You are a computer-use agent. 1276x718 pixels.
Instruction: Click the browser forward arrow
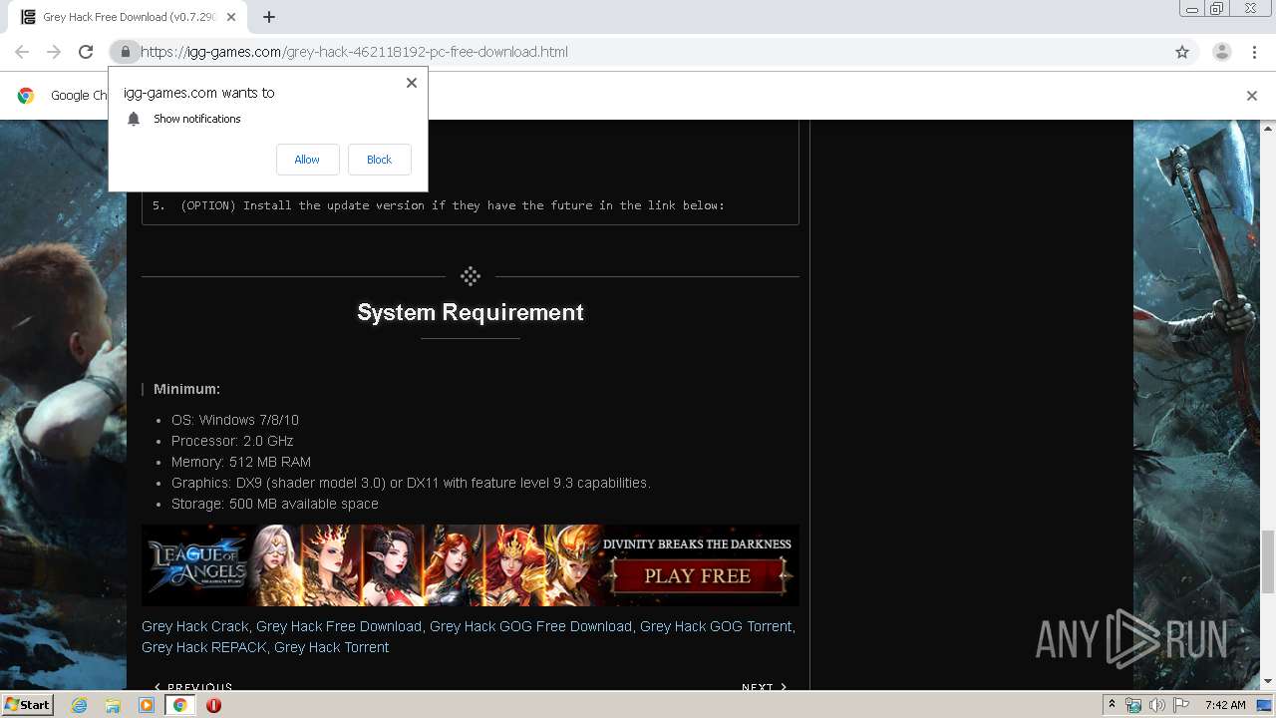(54, 52)
